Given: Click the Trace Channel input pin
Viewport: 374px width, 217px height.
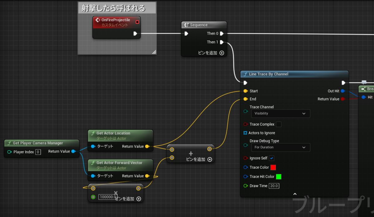Looking at the screenshot, I should [x=246, y=111].
